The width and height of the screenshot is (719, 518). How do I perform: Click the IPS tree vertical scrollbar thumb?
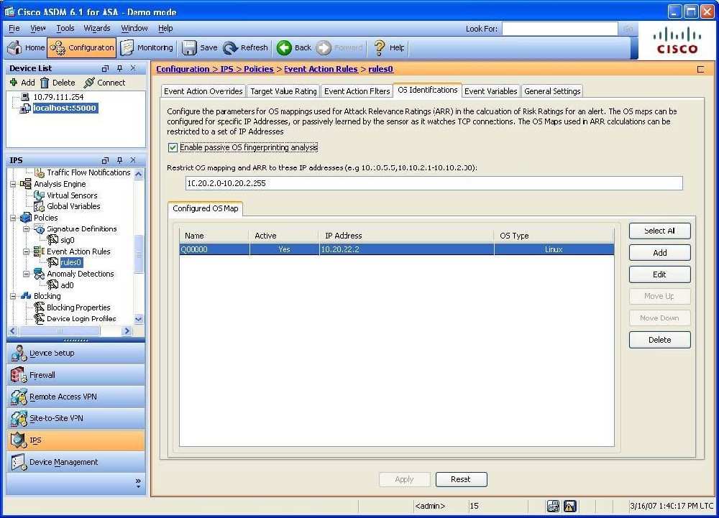[x=138, y=254]
